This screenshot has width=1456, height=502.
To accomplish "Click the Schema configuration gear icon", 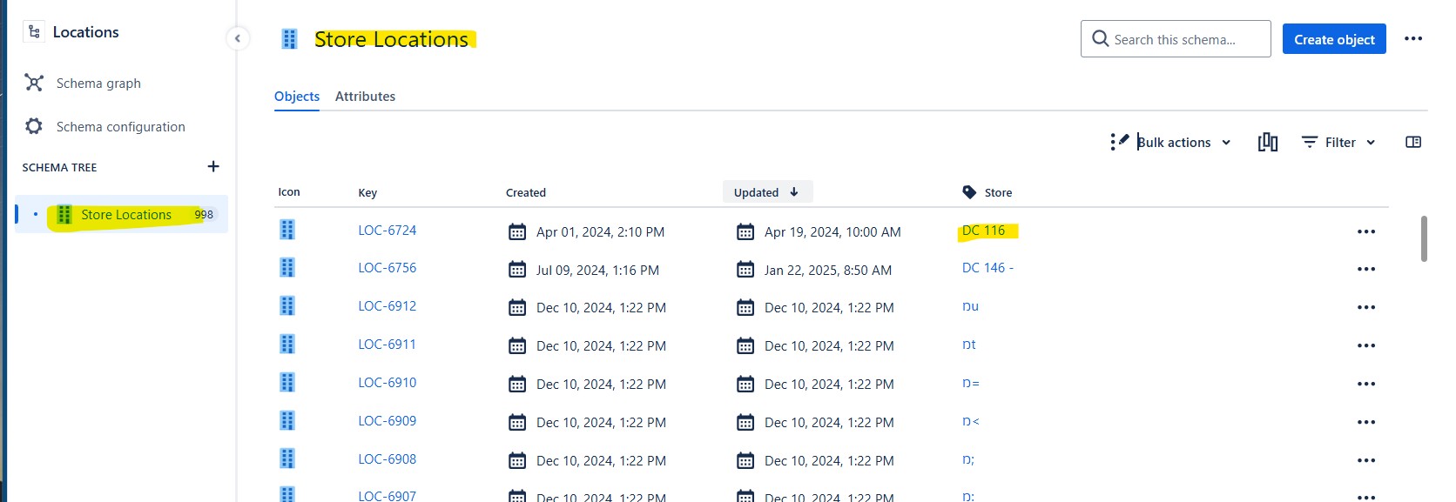I will coord(34,126).
